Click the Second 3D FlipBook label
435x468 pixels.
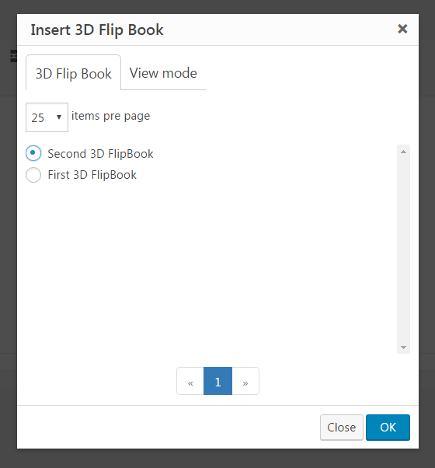tap(100, 154)
